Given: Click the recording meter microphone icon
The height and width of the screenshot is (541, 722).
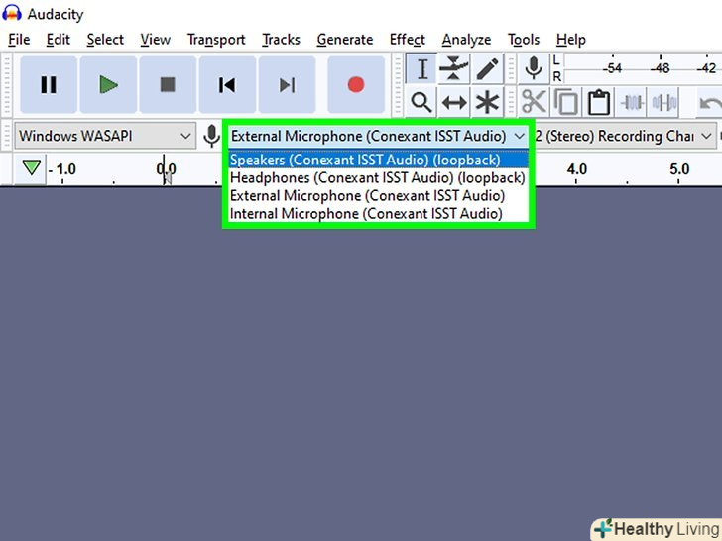Looking at the screenshot, I should pos(534,69).
